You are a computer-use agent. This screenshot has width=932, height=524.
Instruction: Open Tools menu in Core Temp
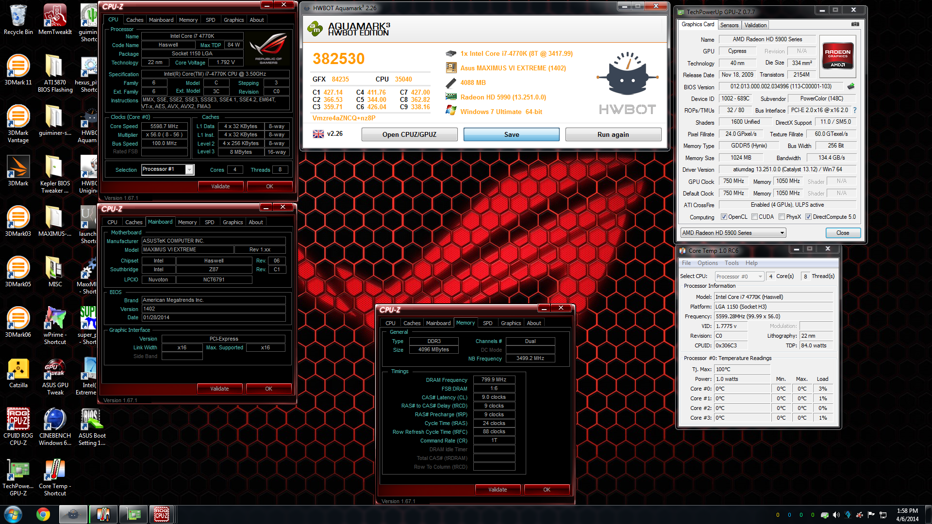tap(732, 263)
